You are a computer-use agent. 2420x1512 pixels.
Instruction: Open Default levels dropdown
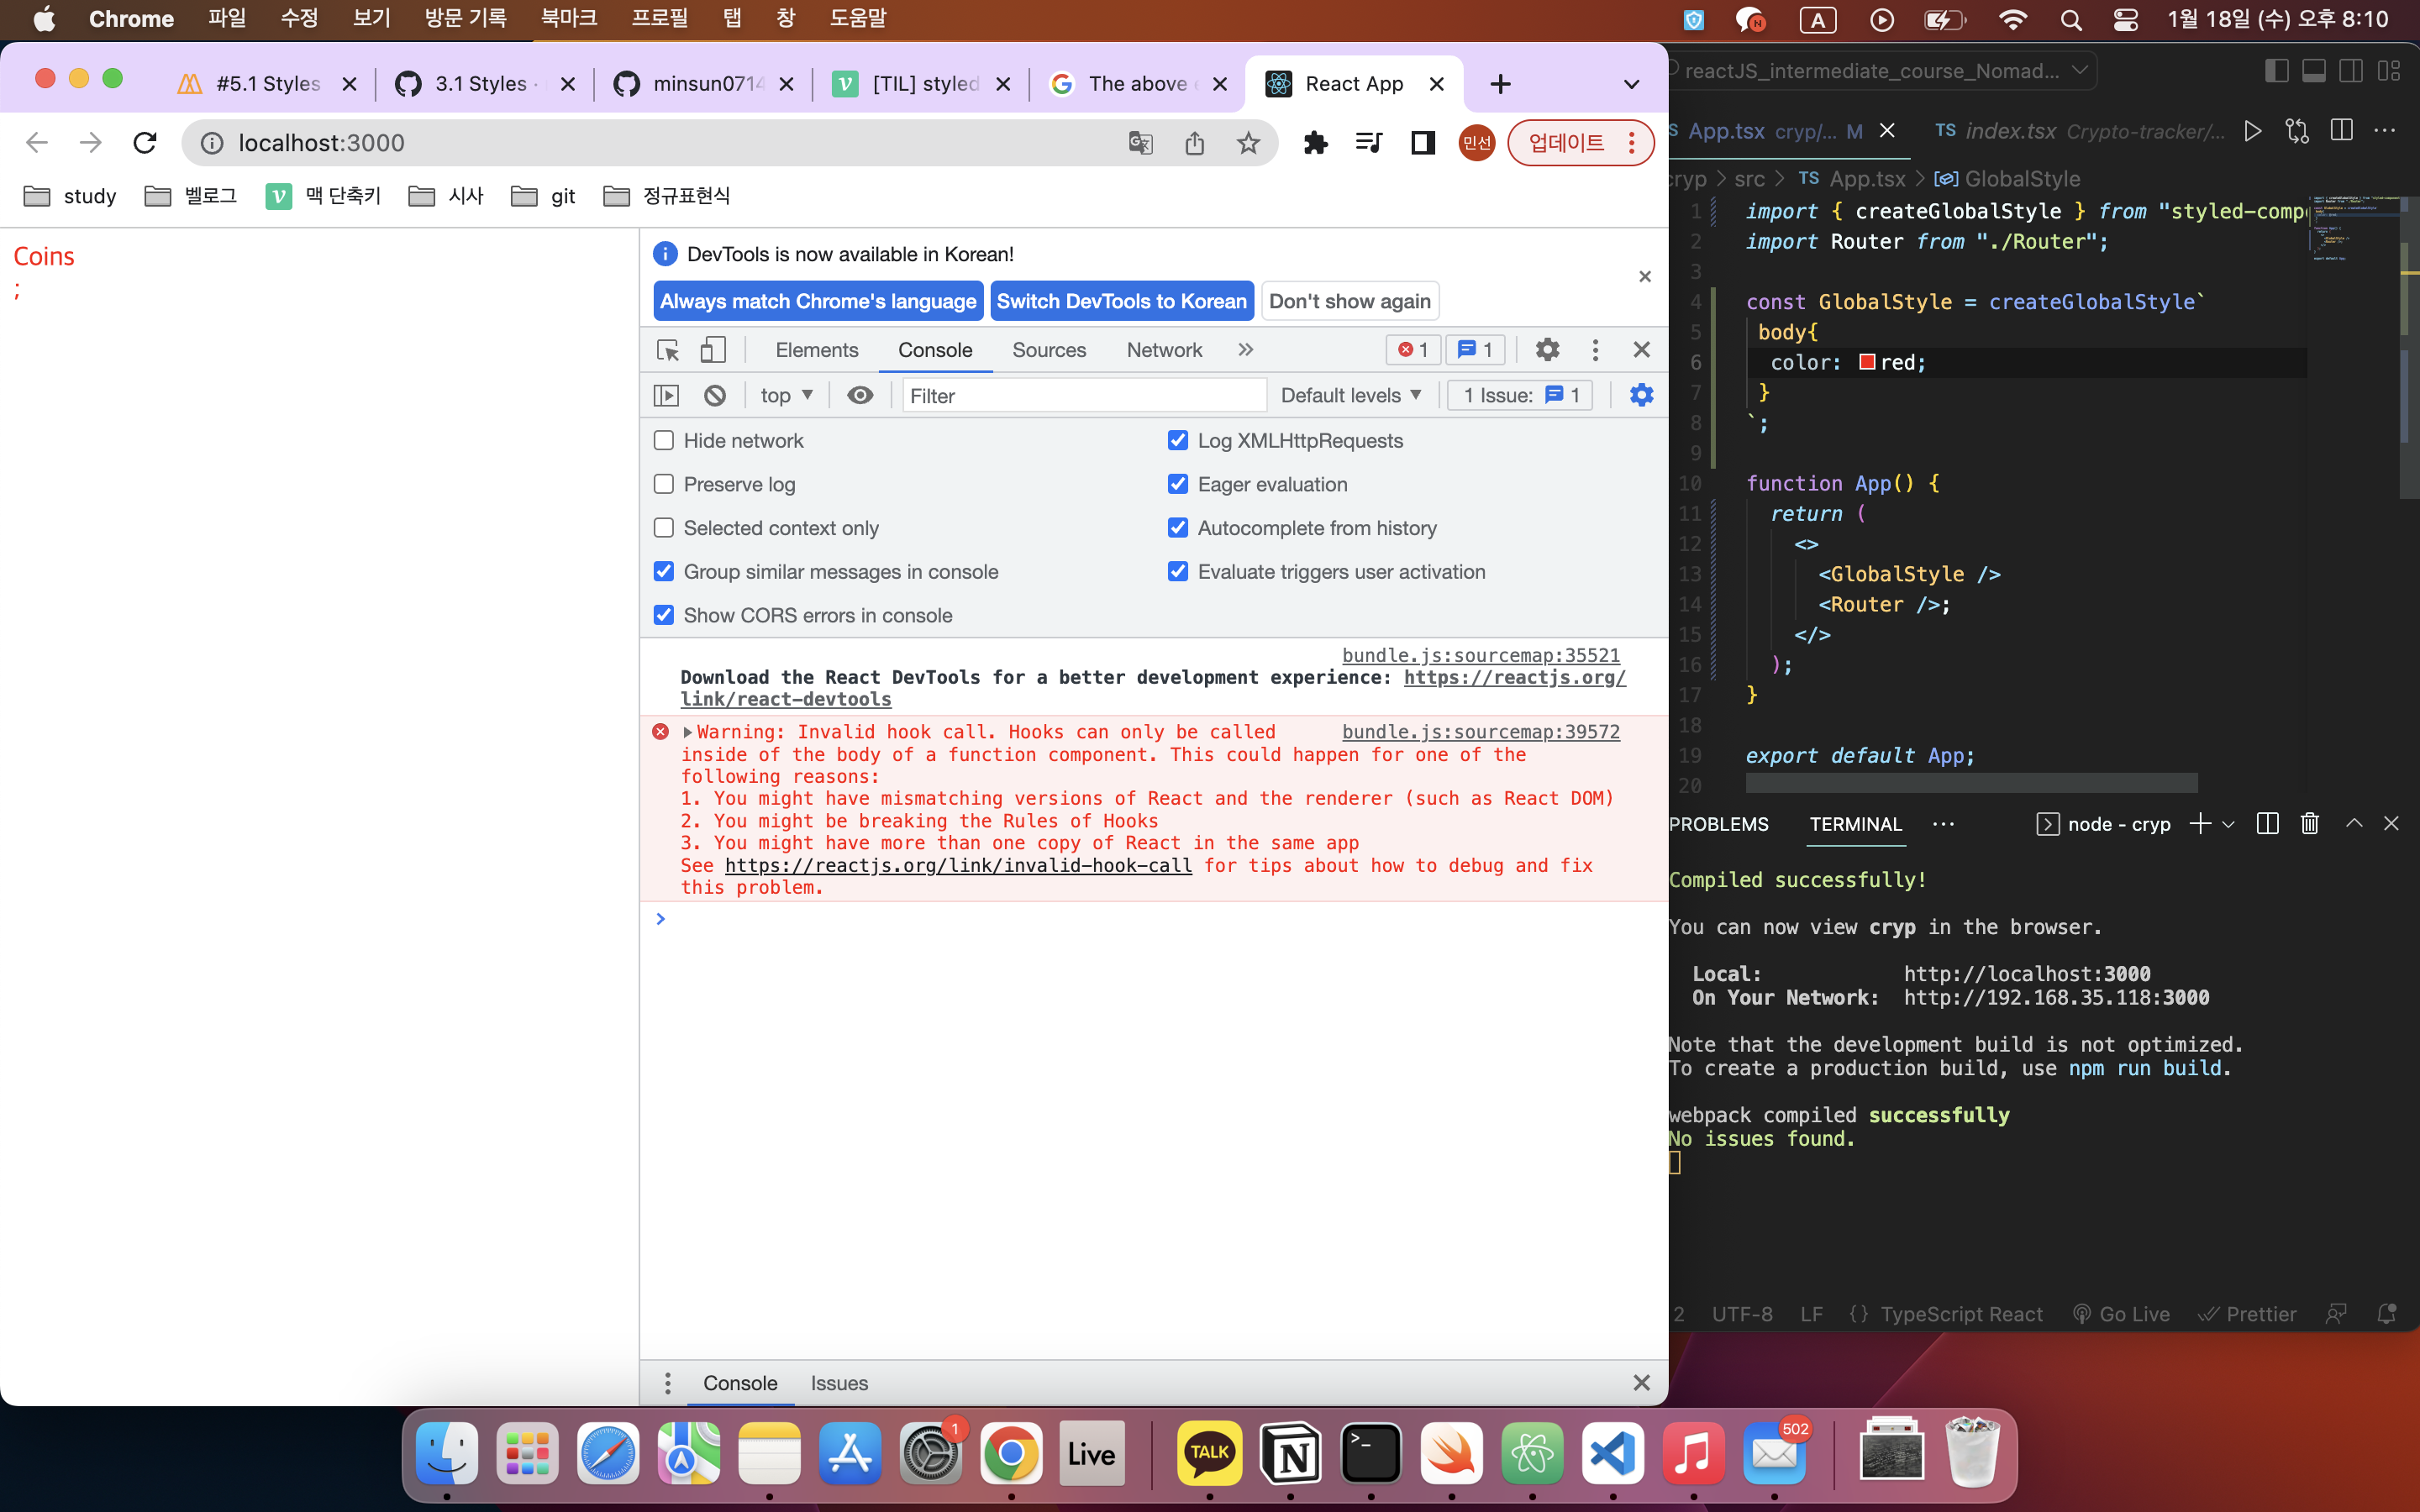pos(1351,396)
